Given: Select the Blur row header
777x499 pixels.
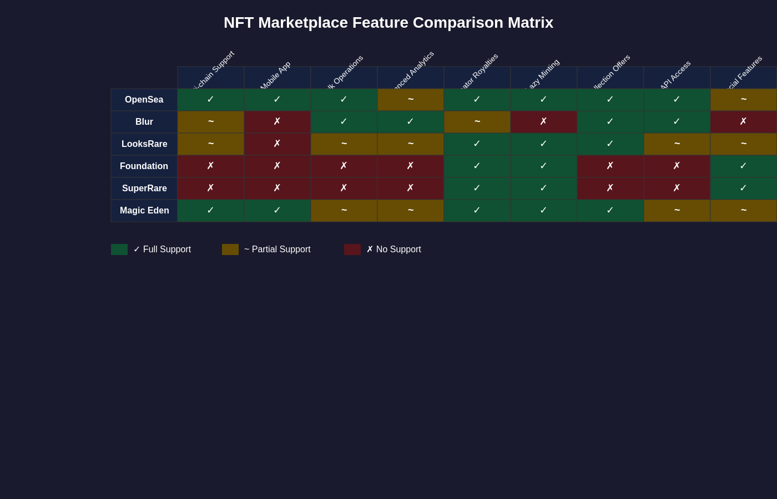Looking at the screenshot, I should click(x=144, y=122).
